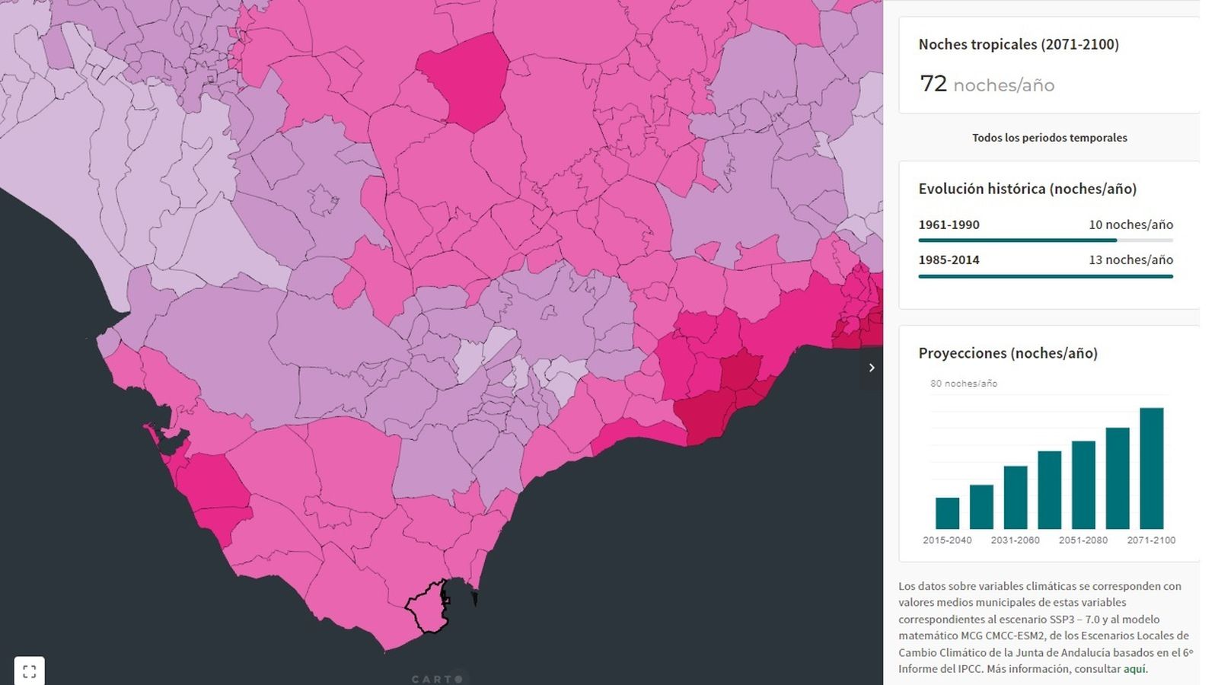Collapse the side panel with the chevron arrow

872,368
